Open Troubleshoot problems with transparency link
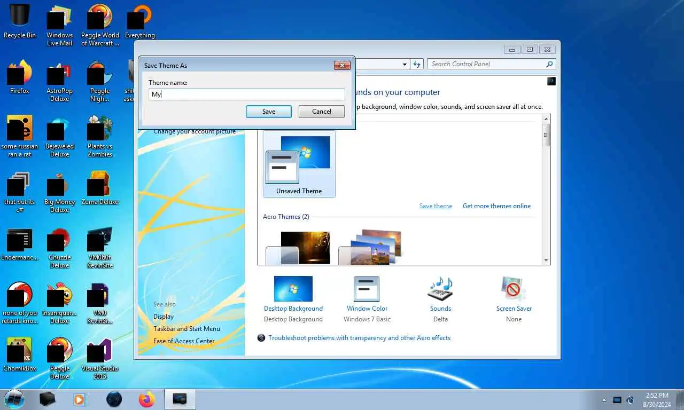Screen dimensions: 684x410 click(x=359, y=338)
